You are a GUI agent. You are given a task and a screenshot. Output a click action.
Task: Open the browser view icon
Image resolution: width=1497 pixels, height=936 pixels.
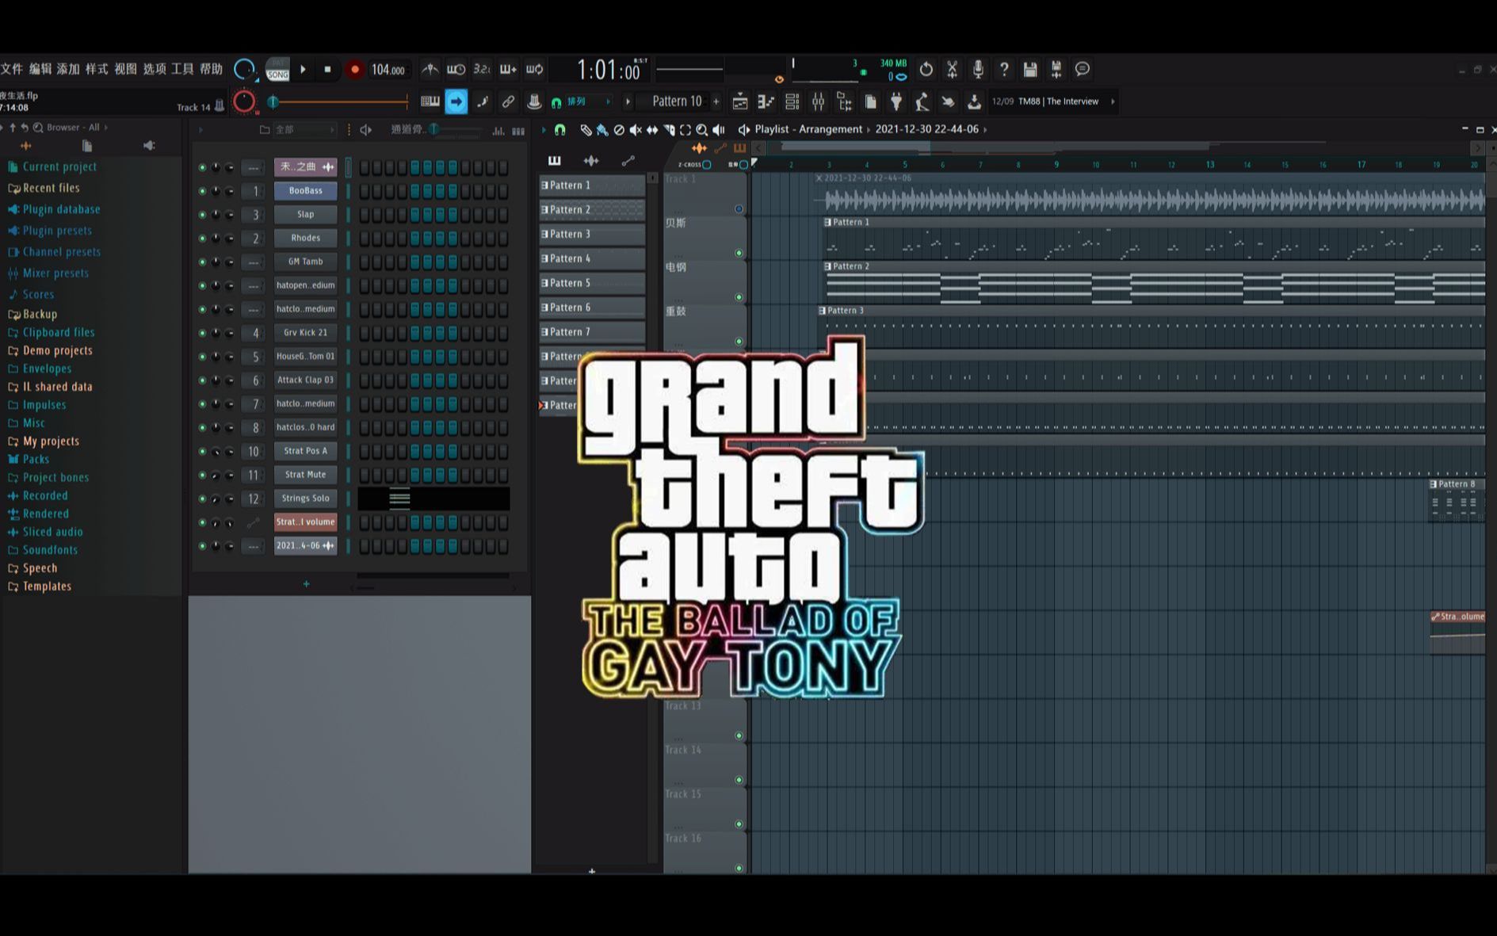point(844,101)
